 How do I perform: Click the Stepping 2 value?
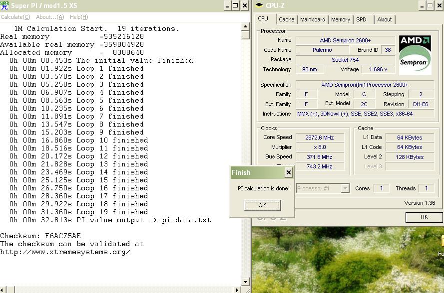click(421, 94)
